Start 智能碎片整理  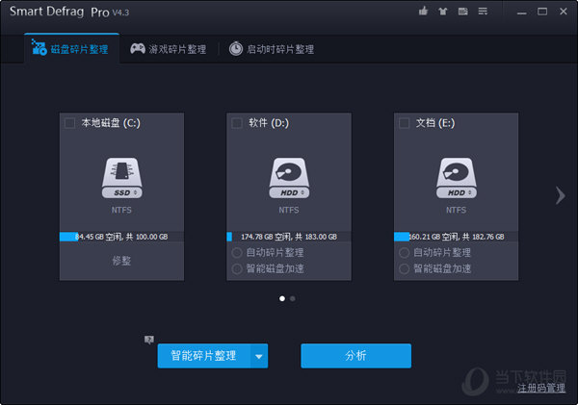tap(204, 356)
